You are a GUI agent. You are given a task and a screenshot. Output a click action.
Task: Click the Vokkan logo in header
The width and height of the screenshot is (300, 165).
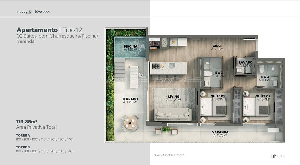(x=42, y=12)
